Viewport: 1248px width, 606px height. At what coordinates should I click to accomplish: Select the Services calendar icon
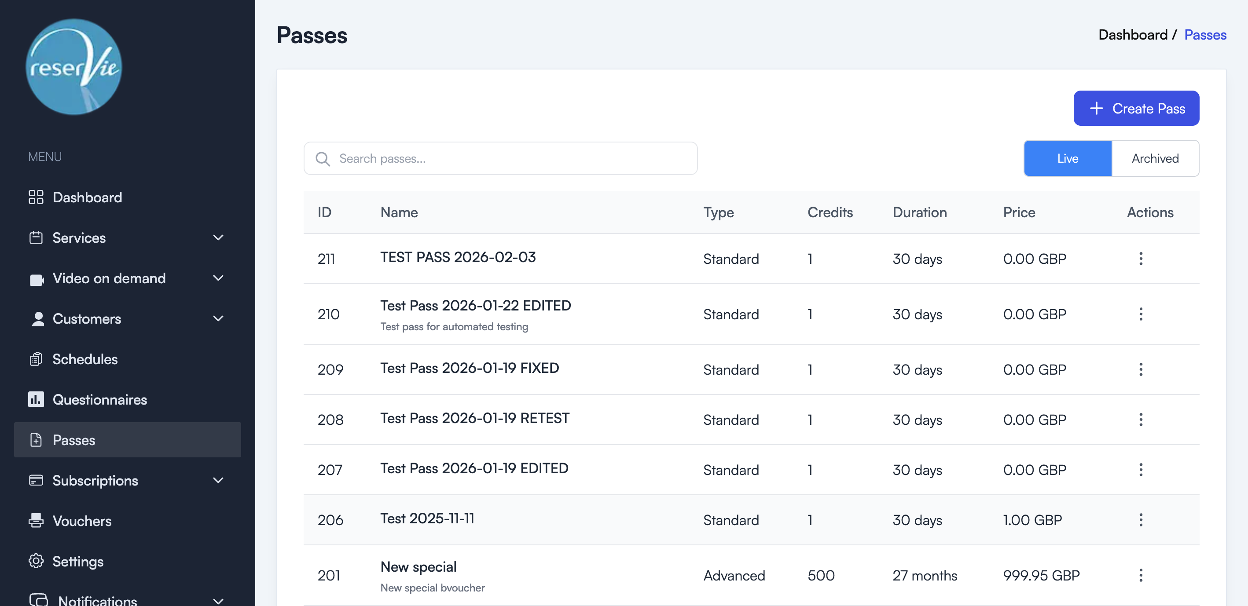tap(37, 237)
